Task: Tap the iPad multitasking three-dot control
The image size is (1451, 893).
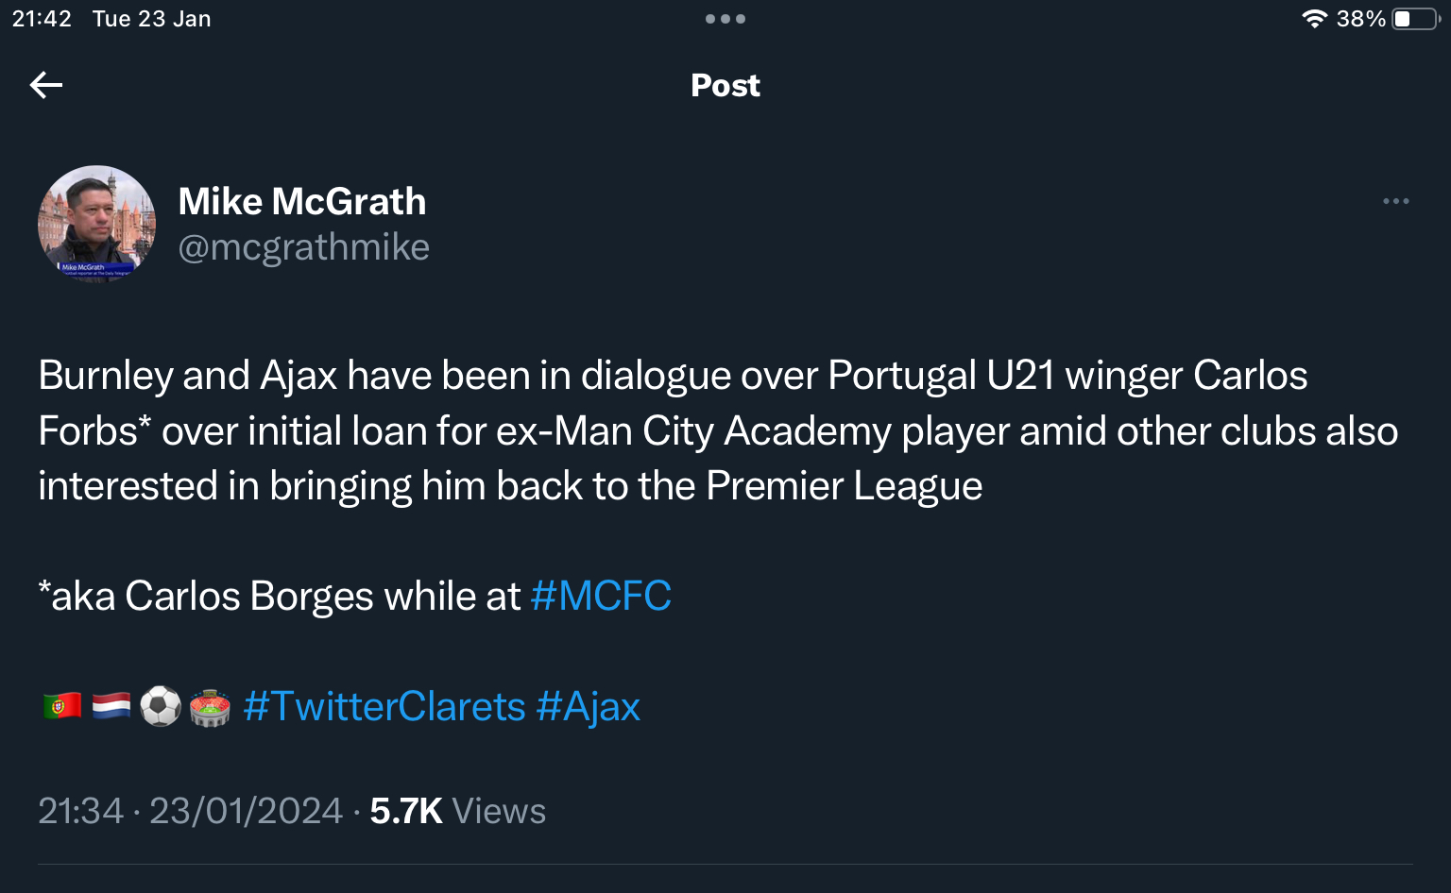Action: click(x=725, y=19)
